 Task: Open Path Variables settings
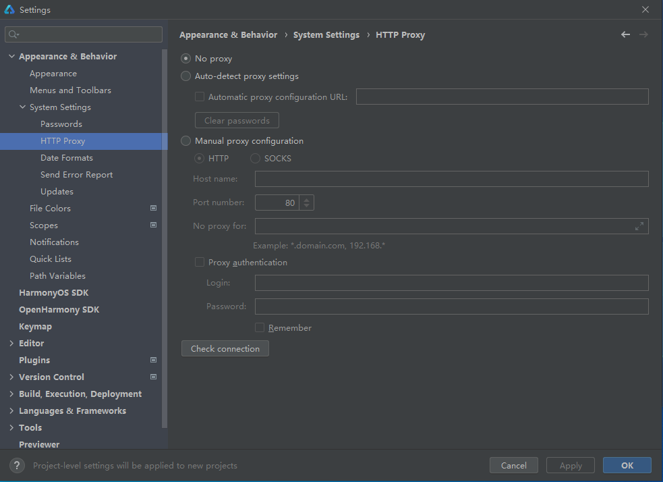tap(57, 276)
